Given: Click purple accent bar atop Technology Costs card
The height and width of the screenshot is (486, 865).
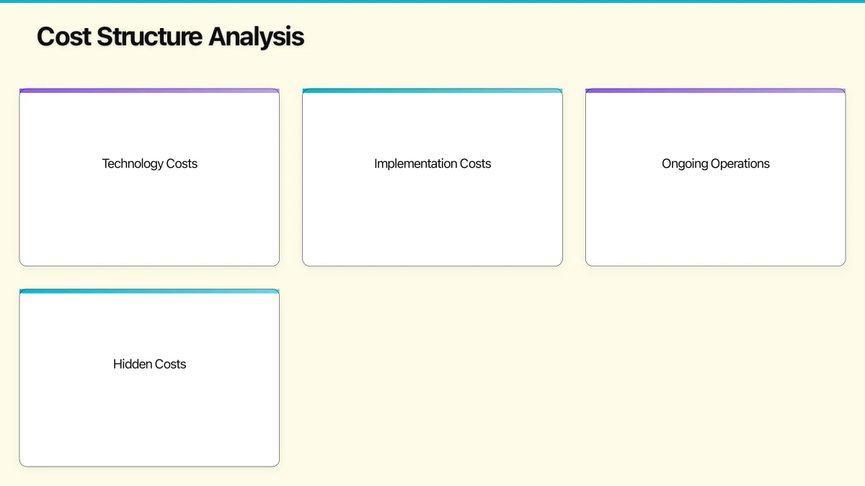Looking at the screenshot, I should click(x=149, y=91).
